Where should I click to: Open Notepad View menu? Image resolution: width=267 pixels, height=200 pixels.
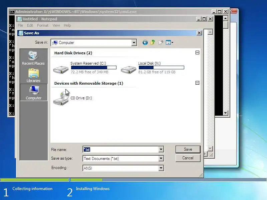(56, 25)
